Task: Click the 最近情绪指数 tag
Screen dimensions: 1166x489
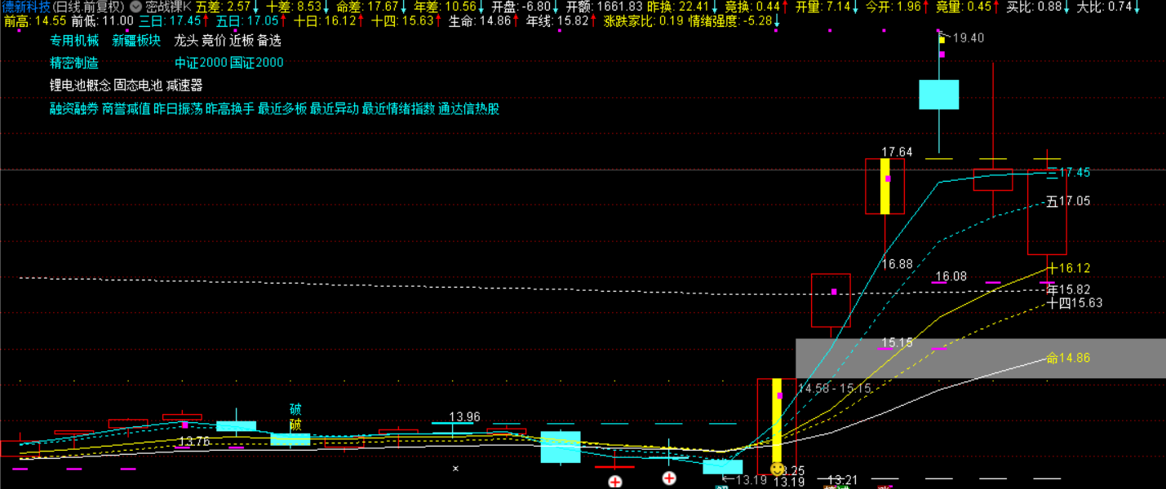Action: pos(398,108)
